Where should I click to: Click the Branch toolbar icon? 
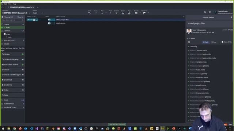click(x=116, y=13)
